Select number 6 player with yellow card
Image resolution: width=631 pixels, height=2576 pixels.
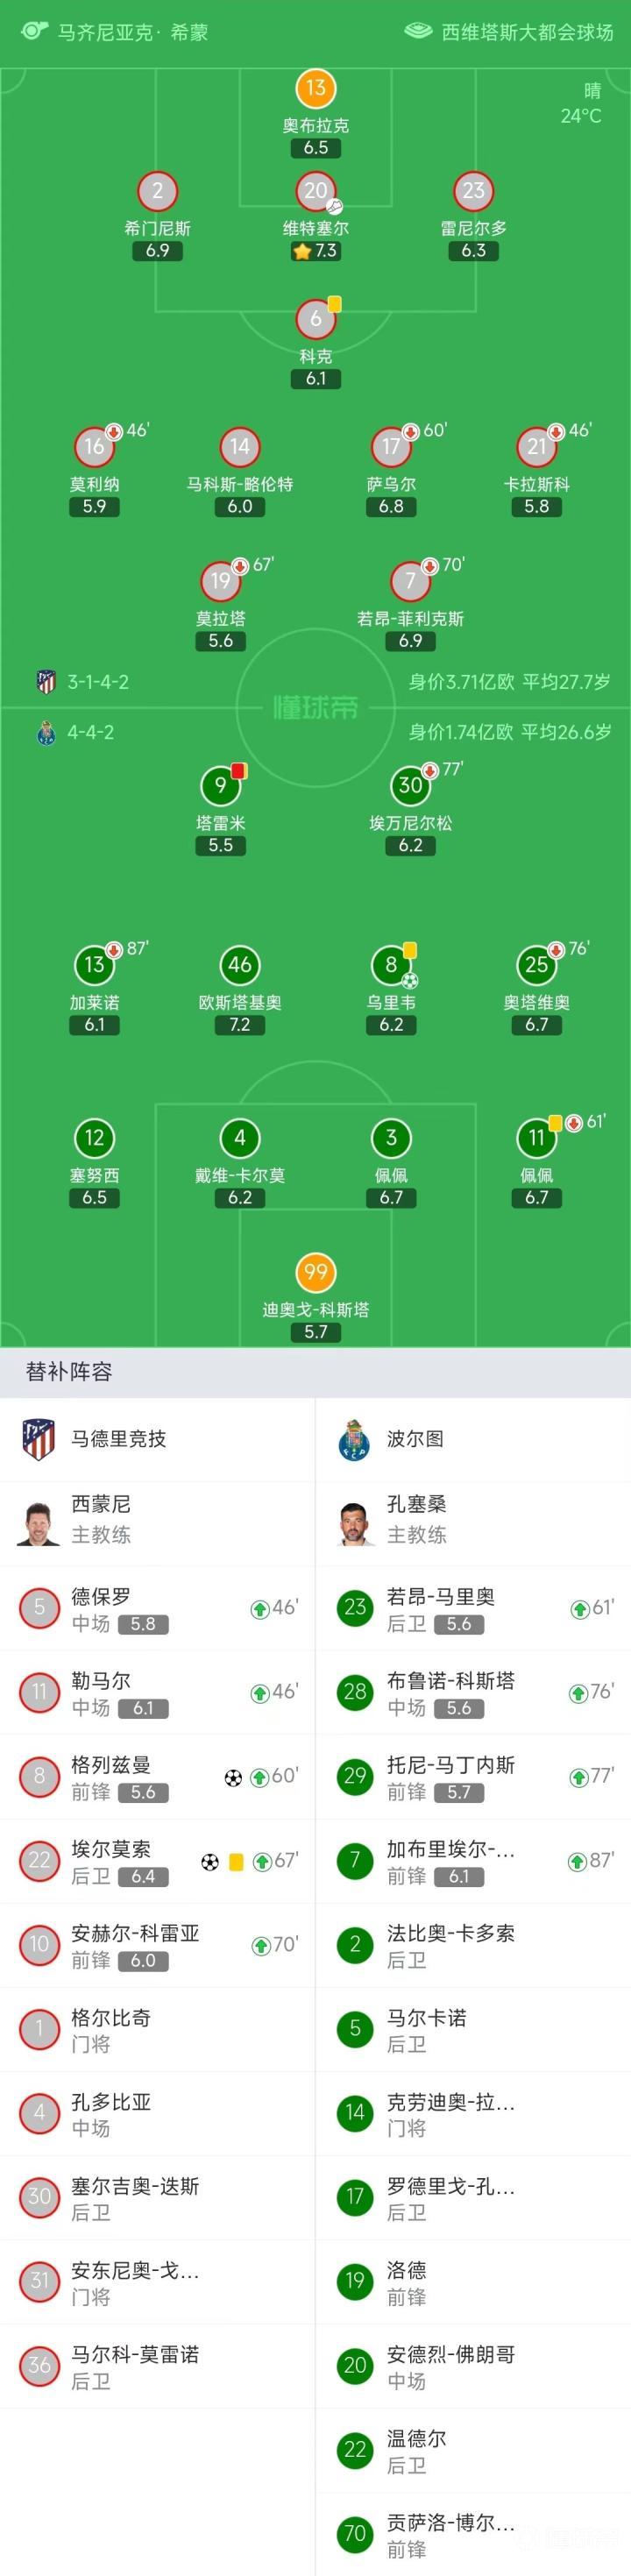[315, 320]
